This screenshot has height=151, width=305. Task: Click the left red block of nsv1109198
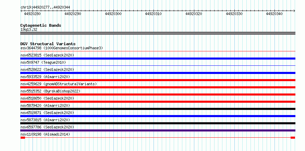click(x=23, y=138)
